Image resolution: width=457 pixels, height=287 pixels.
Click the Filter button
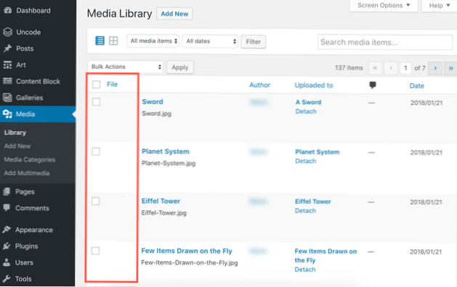254,41
